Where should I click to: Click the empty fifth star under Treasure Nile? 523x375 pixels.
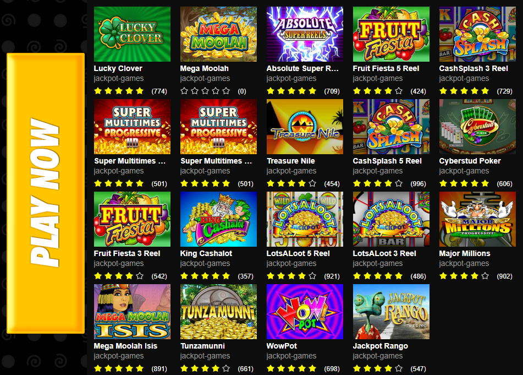(x=312, y=183)
